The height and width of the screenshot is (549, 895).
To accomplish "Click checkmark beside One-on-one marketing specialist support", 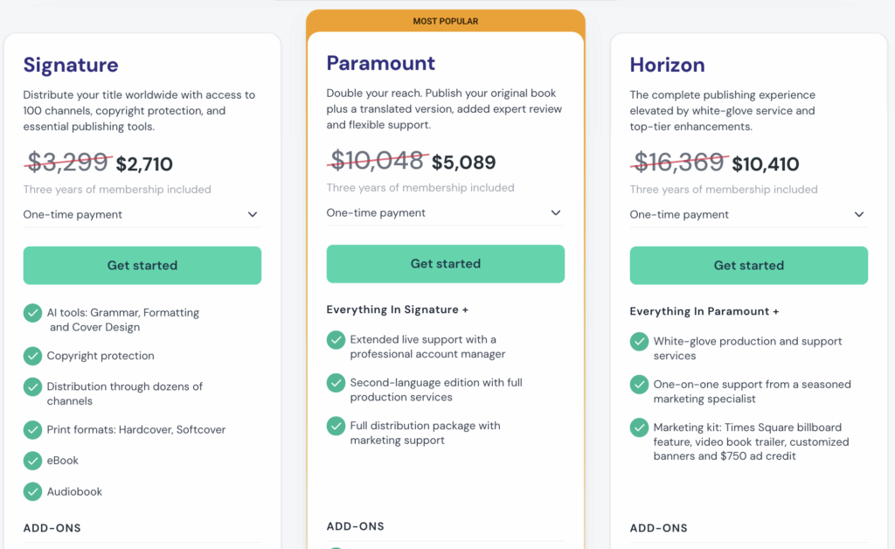I will coord(639,385).
